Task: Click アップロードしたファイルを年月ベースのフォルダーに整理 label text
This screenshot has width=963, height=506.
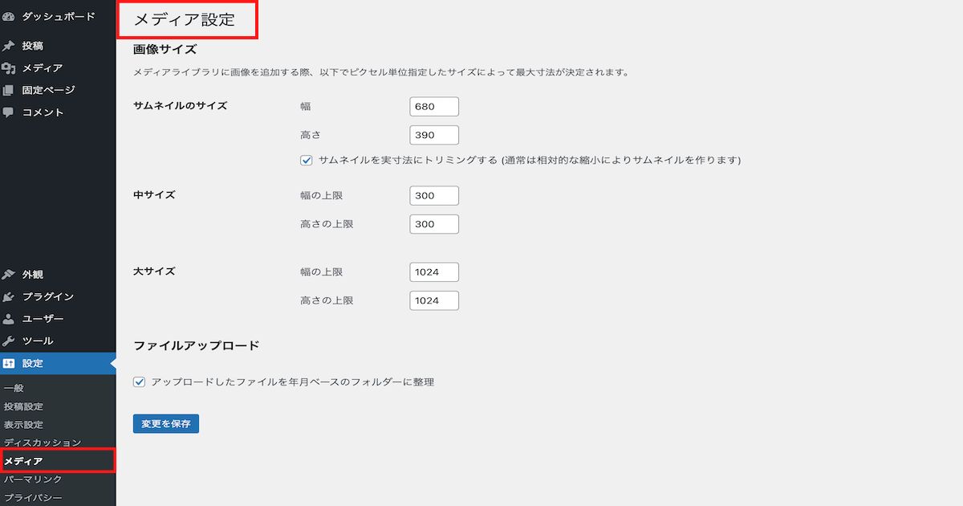Action: point(293,382)
